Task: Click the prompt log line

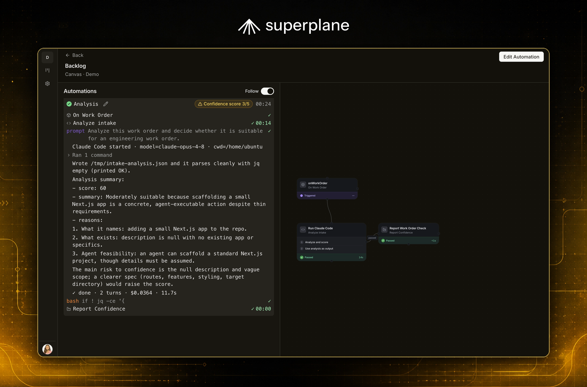Action: pos(169,135)
